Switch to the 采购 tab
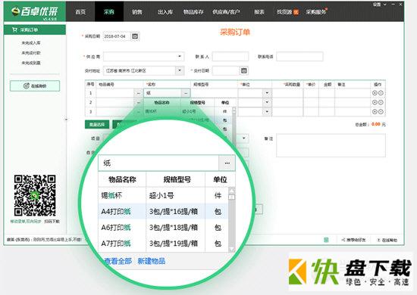The height and width of the screenshot is (295, 417). point(109,12)
